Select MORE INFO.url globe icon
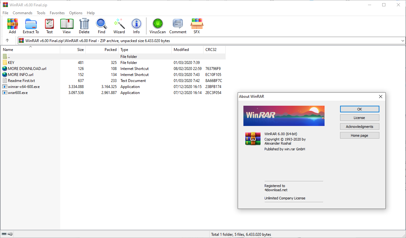This screenshot has width=406, height=238. (x=5, y=74)
